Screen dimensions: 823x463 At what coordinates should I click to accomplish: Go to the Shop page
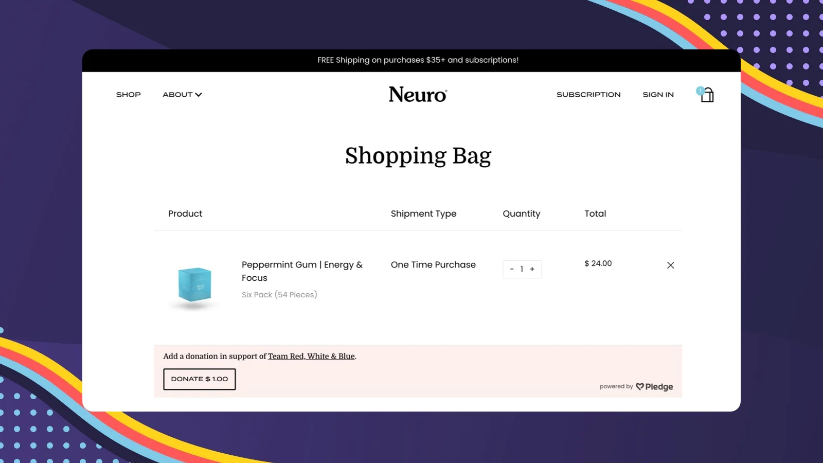click(x=129, y=95)
